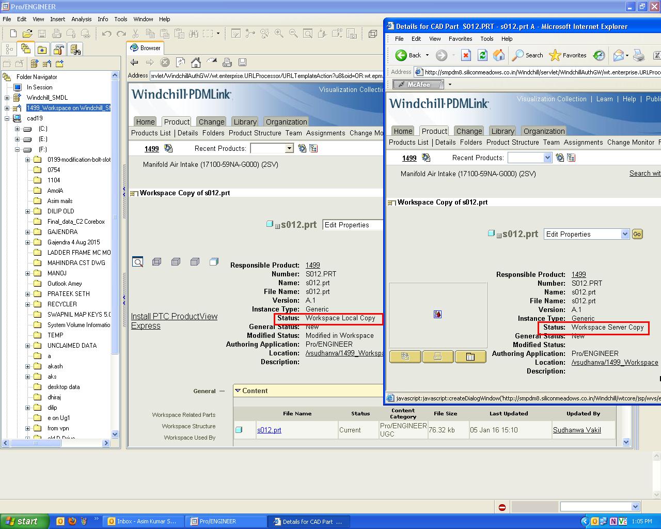The width and height of the screenshot is (661, 529).
Task: Click History icon in Internet Explorer toolbar
Action: (x=599, y=55)
